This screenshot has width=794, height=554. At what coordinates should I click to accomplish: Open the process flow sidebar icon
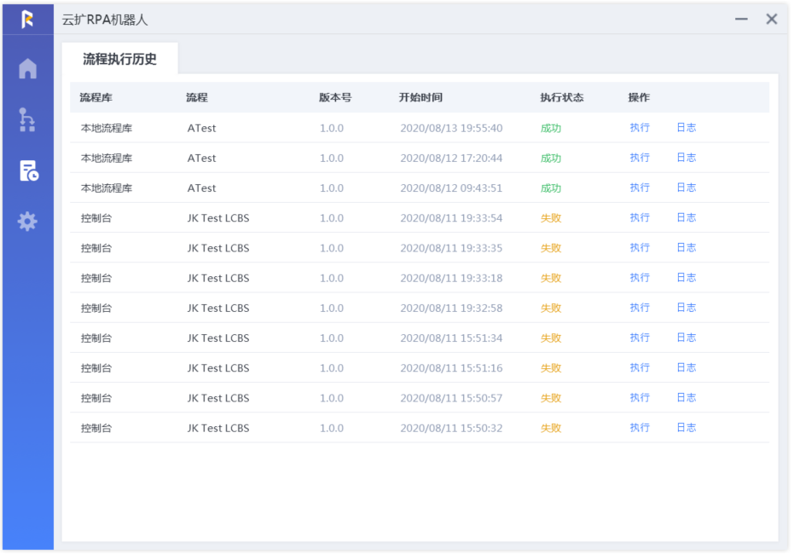tap(27, 120)
